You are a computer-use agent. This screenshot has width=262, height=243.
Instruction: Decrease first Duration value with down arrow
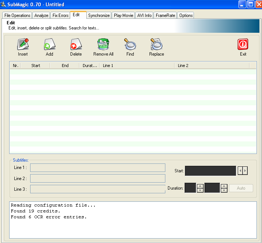(x=200, y=190)
